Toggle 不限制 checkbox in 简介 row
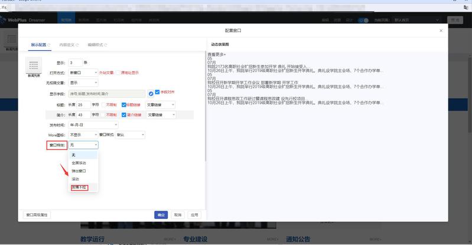This screenshot has height=245, width=472. tap(103, 115)
